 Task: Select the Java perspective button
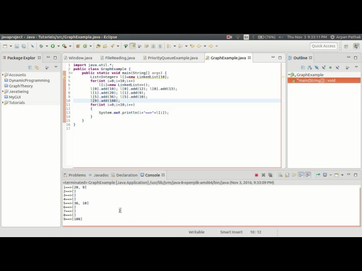click(x=356, y=46)
